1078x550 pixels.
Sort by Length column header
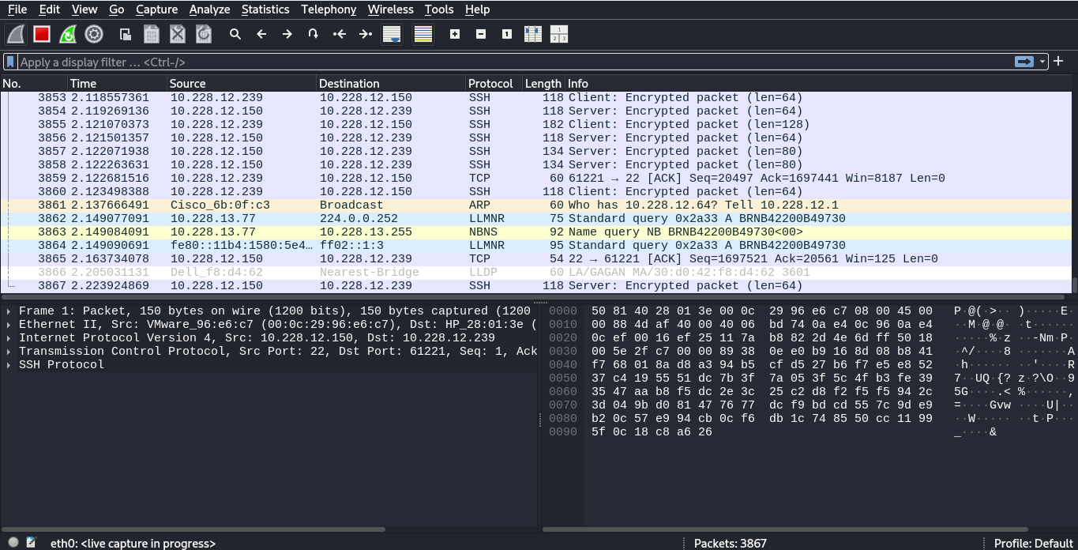tap(543, 83)
